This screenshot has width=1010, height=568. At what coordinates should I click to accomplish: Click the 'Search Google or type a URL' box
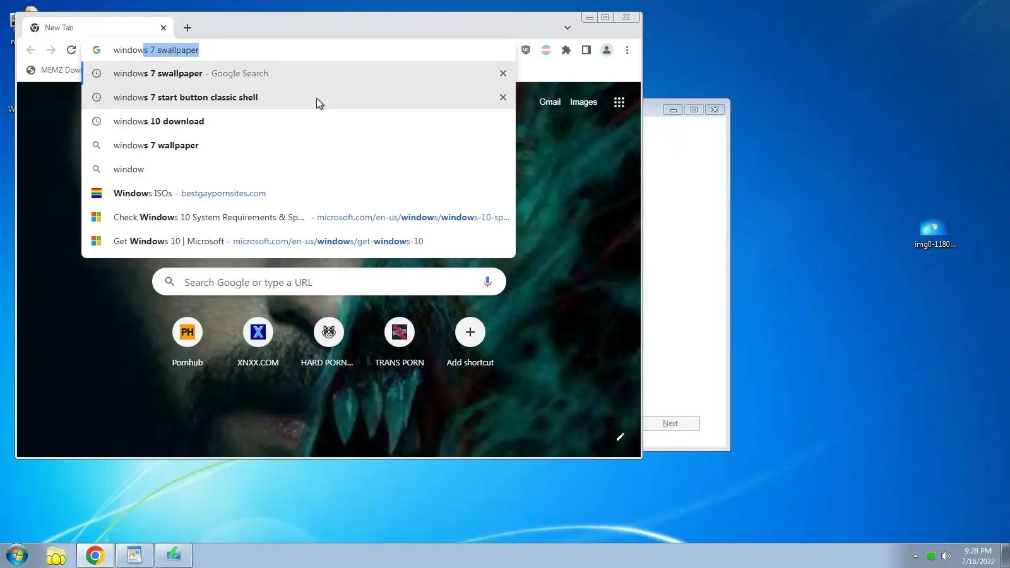point(329,282)
